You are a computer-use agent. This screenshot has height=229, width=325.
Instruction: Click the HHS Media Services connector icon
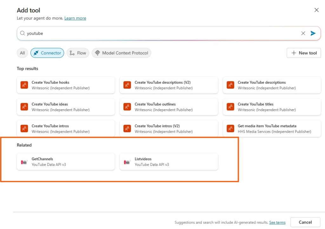point(230,129)
